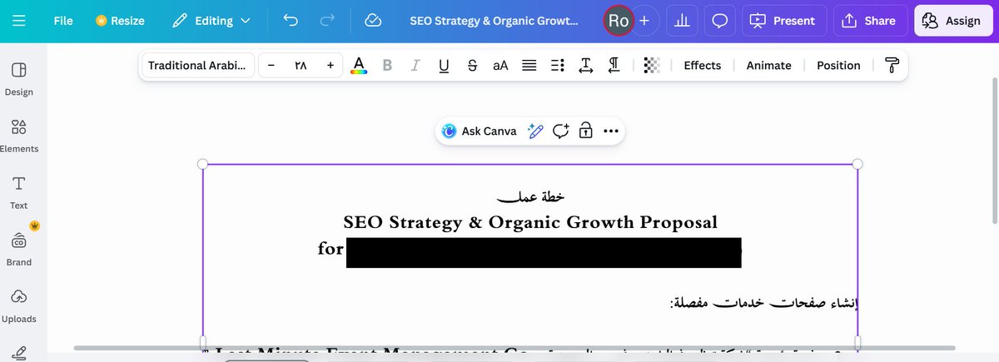Click the Arabic line إنشاء صفحات خدمات مفصلة

(763, 302)
